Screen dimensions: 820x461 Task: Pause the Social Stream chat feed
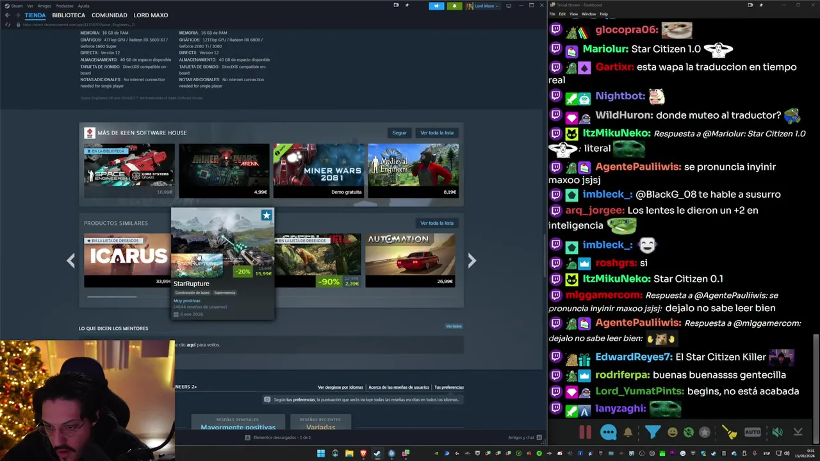coord(586,432)
